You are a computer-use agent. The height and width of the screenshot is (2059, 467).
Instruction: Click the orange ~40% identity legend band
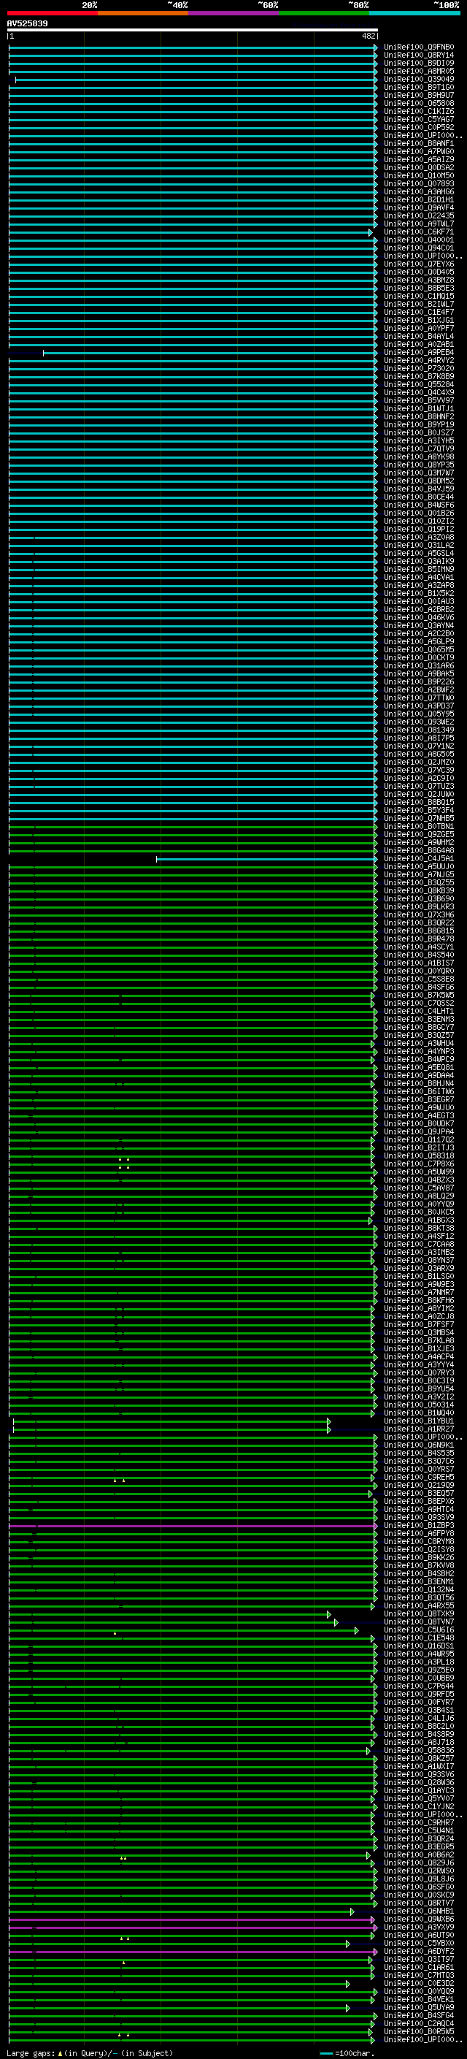click(143, 13)
